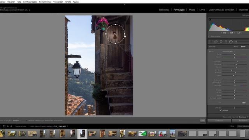Click the Claridade slider handle

click(x=234, y=80)
